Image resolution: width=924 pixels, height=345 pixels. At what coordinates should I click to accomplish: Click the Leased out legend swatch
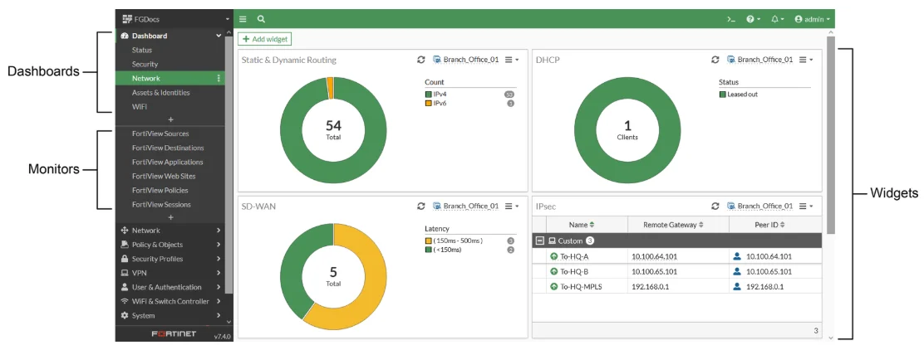[x=722, y=94]
